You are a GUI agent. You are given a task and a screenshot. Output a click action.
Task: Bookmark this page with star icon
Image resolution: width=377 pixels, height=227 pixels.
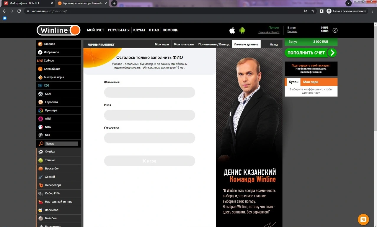click(x=313, y=11)
